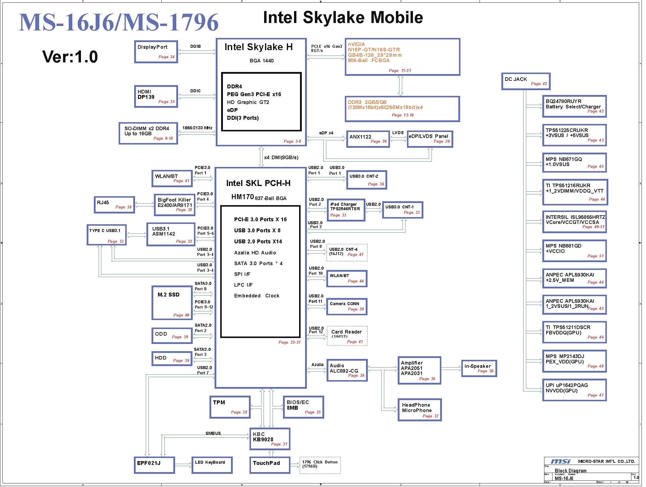Image resolution: width=646 pixels, height=487 pixels.
Task: Select the WLAN/BT block labeled Page 41
Action: click(x=172, y=179)
